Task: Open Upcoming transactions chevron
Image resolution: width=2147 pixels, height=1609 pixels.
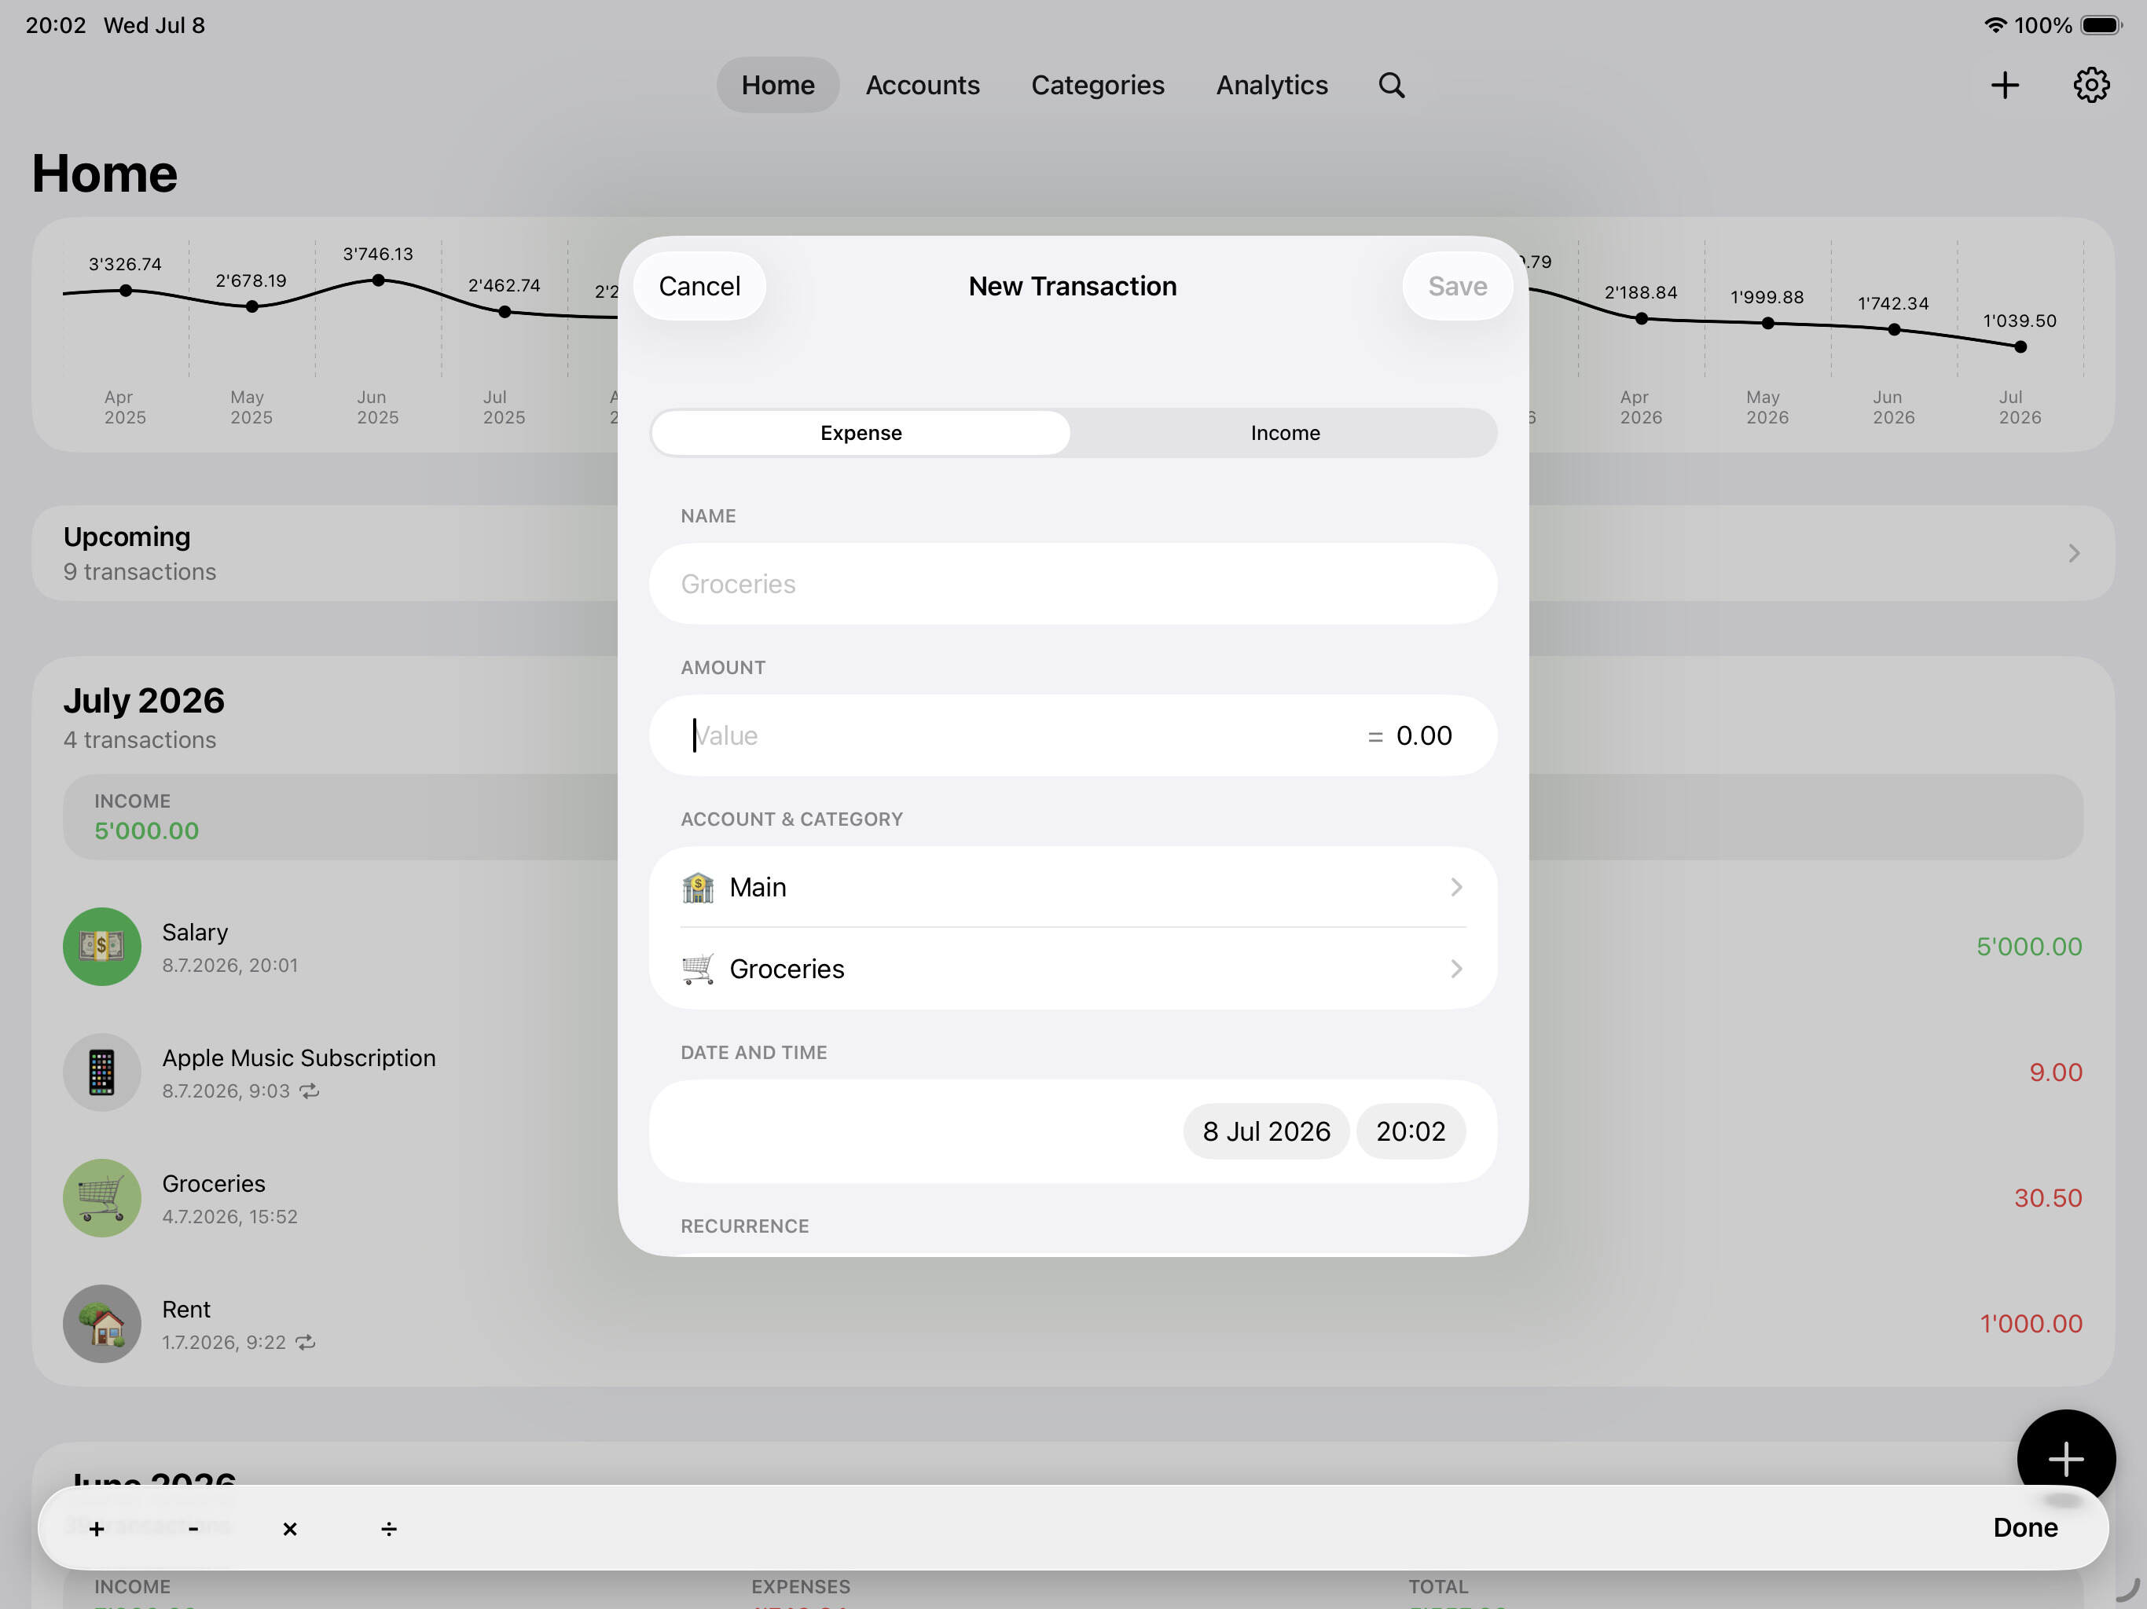Action: coord(2073,553)
